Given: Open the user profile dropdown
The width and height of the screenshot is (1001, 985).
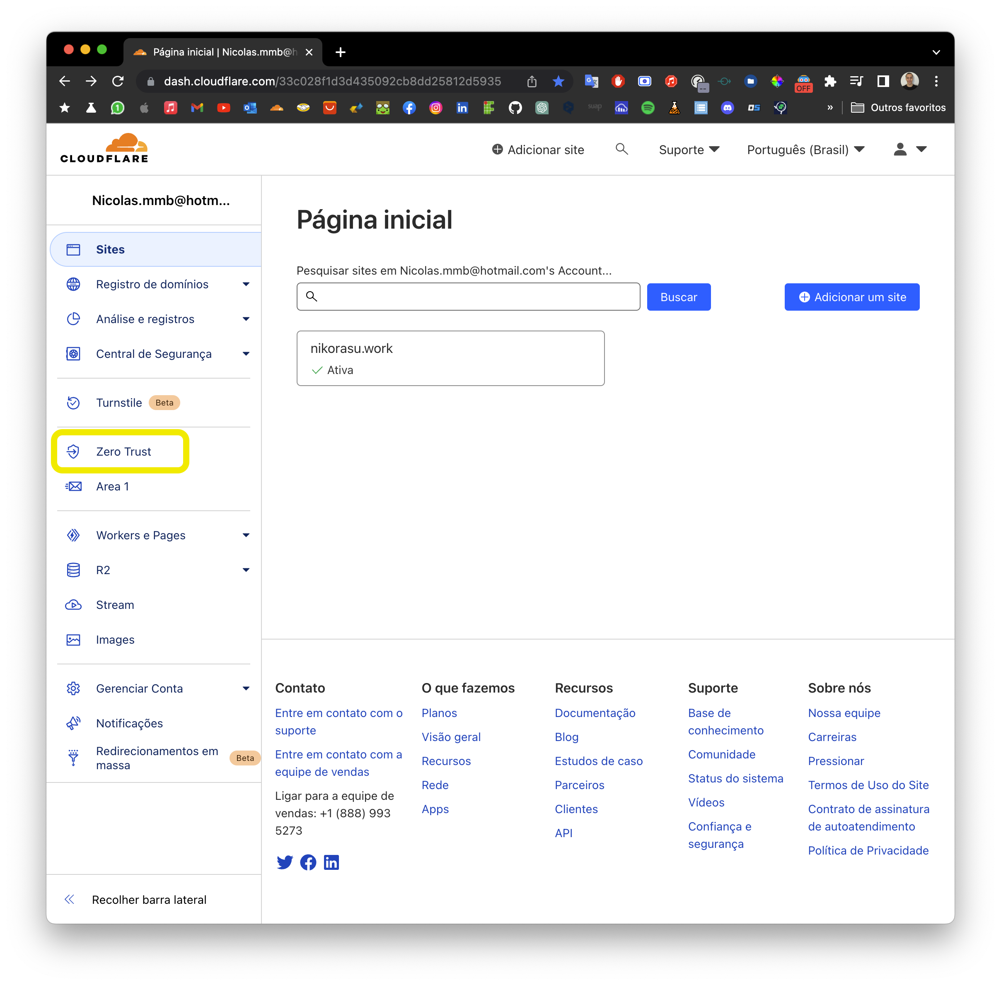Looking at the screenshot, I should pos(910,149).
